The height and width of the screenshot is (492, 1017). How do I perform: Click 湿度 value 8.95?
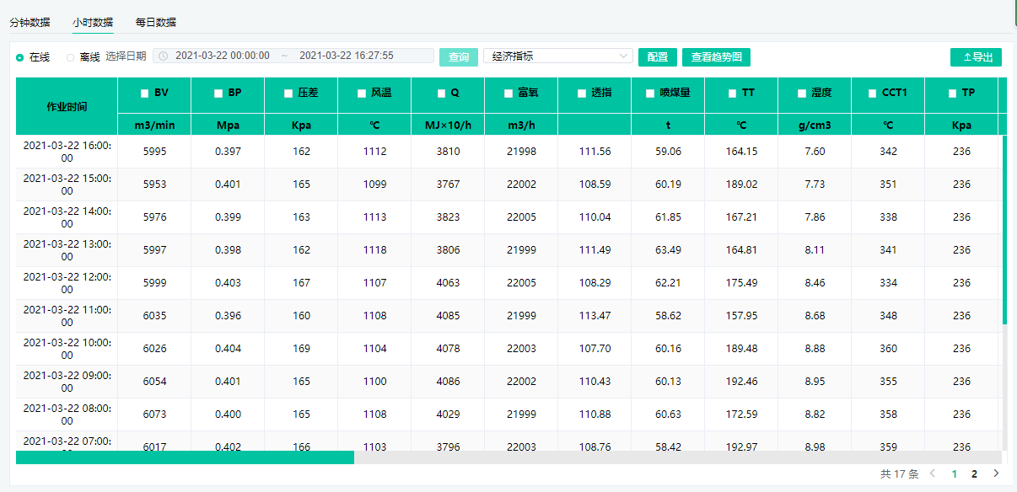pyautogui.click(x=815, y=382)
